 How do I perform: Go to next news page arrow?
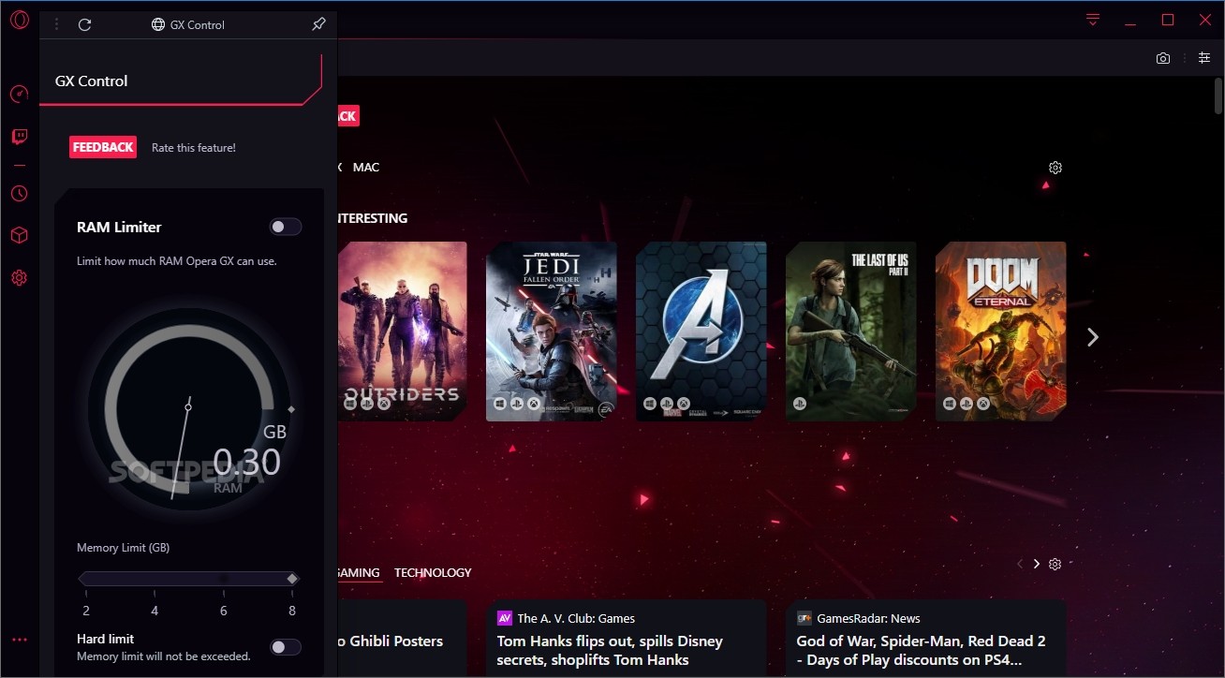click(x=1037, y=564)
